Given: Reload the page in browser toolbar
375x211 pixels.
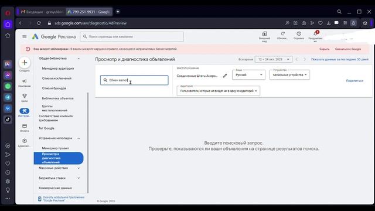Looking at the screenshot, I should click(39, 23).
